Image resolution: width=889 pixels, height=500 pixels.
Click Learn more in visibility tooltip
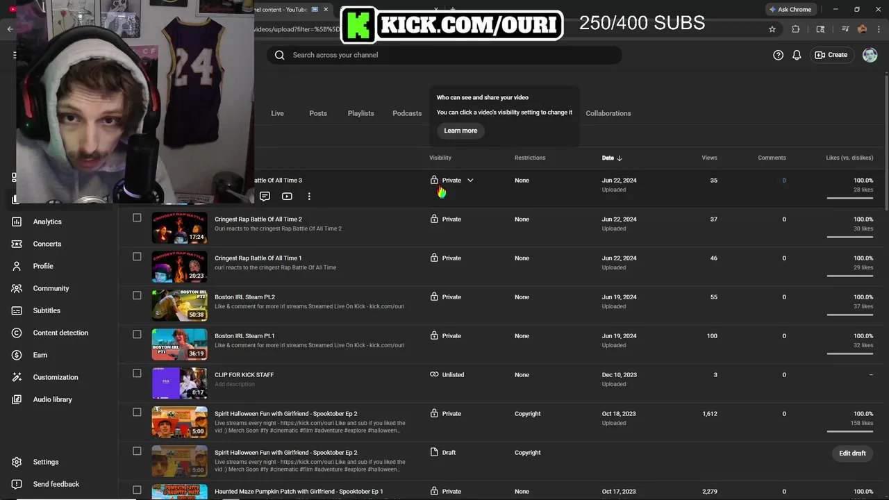[x=460, y=131]
